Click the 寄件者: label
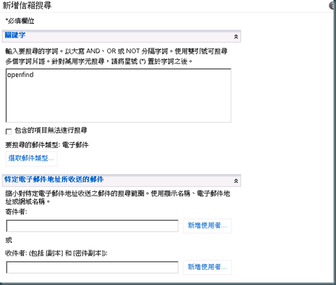The width and height of the screenshot is (336, 285). 16,212
